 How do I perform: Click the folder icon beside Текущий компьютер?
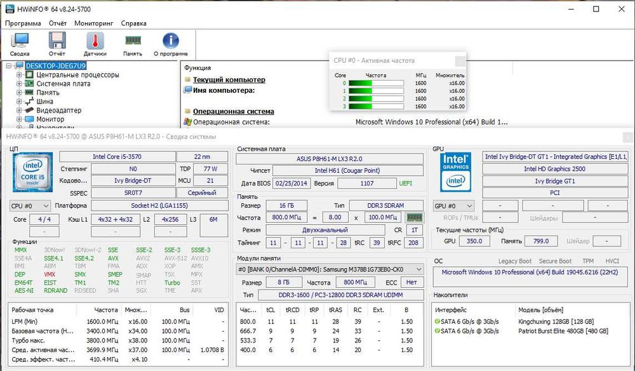(x=187, y=79)
